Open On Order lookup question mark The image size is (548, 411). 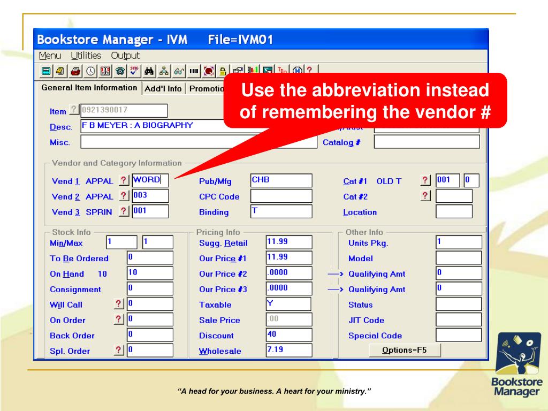119,319
